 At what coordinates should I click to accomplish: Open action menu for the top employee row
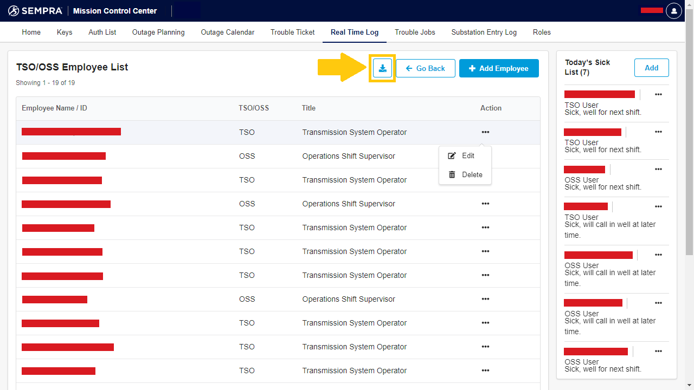[485, 132]
